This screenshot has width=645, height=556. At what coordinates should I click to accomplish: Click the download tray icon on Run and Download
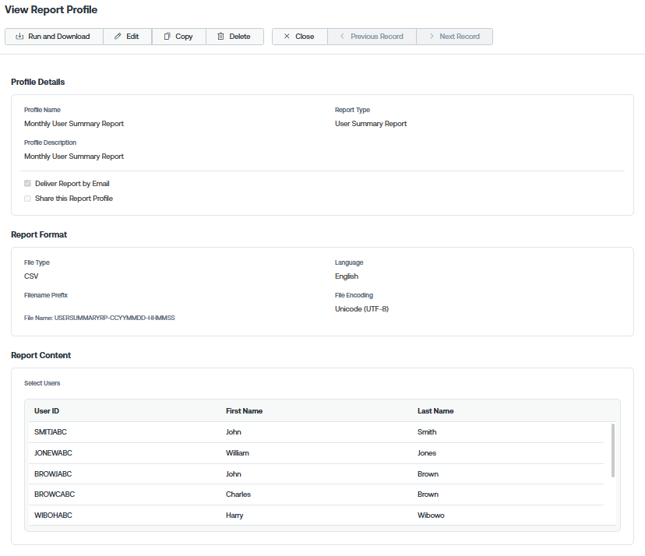19,37
